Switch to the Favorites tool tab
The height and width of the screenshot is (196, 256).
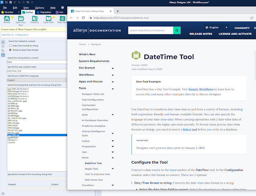(7, 12)
